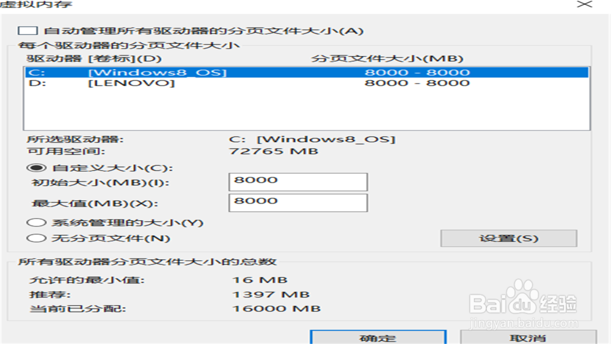Image resolution: width=611 pixels, height=344 pixels.
Task: Select the C: [Windows8_OS] drive row
Action: tap(307, 73)
